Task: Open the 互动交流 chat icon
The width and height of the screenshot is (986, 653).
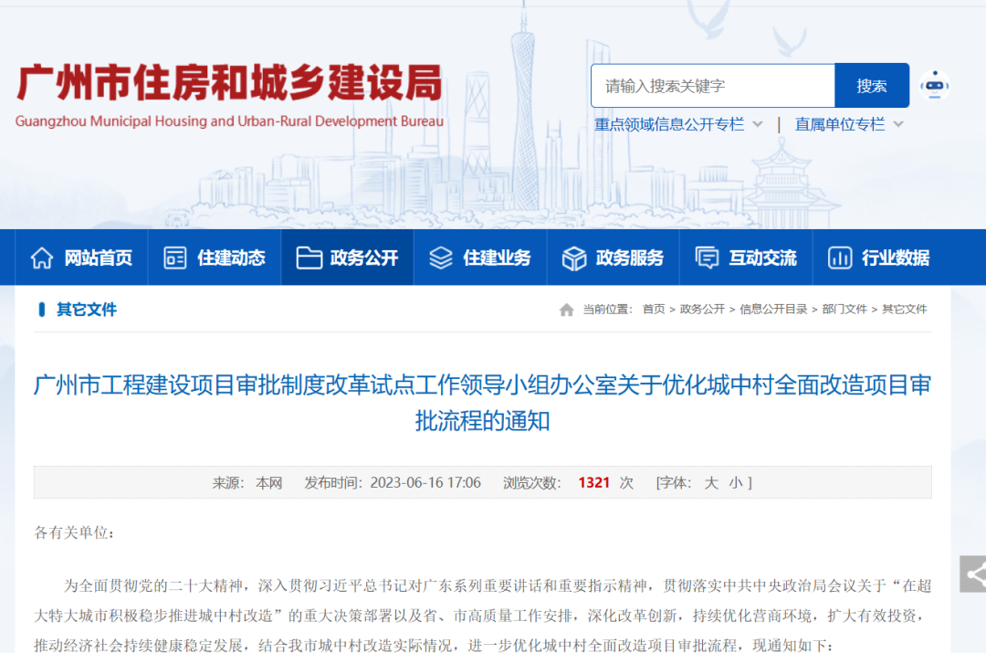Action: [x=705, y=257]
